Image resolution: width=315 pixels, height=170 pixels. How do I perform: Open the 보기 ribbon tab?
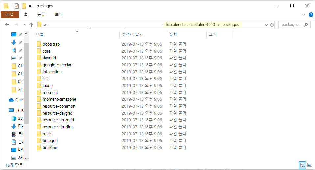(59, 15)
